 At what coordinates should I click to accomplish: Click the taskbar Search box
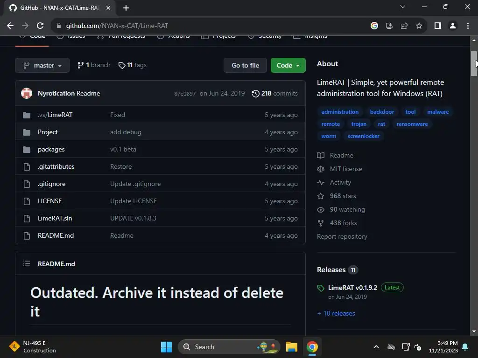click(229, 347)
